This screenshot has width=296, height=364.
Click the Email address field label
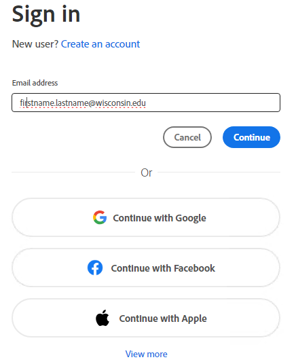[35, 83]
